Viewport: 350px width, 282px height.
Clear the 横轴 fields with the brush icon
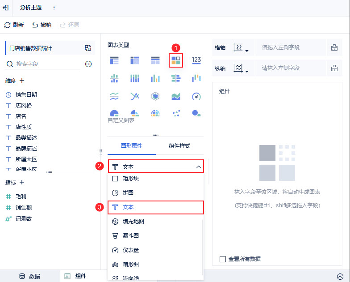click(334, 47)
